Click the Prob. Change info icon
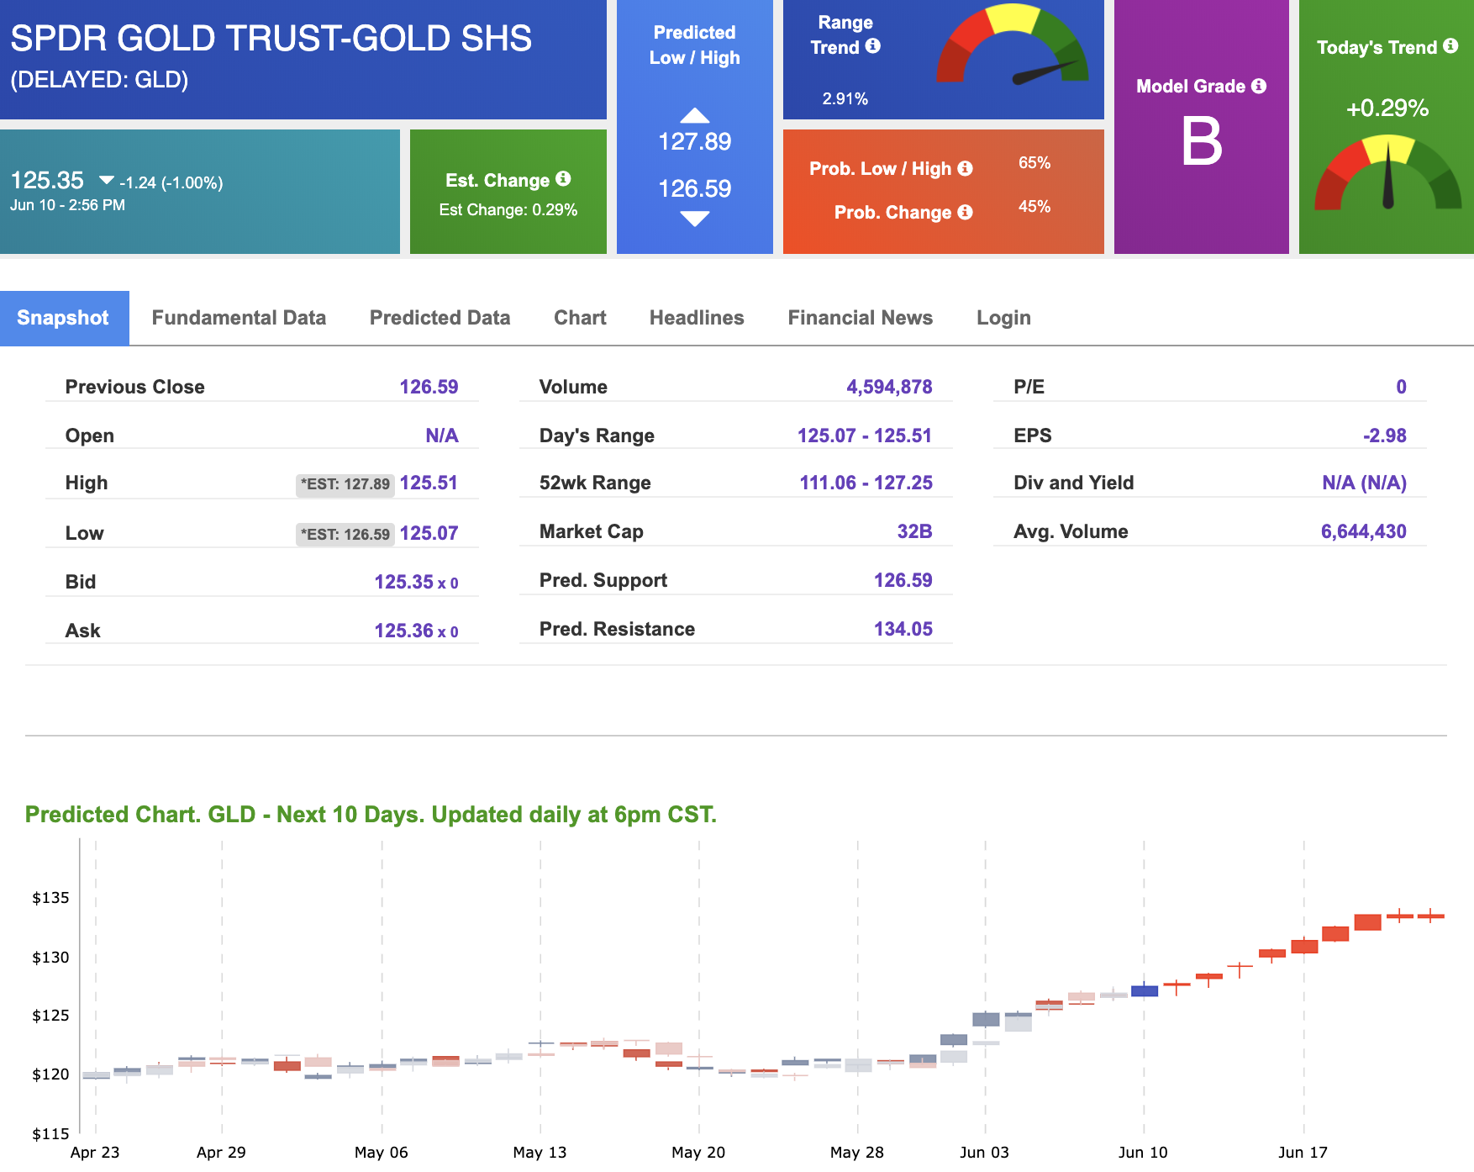Image resolution: width=1474 pixels, height=1172 pixels. click(x=965, y=212)
